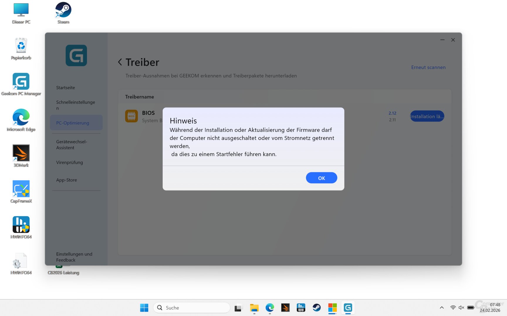The width and height of the screenshot is (507, 316).
Task: Confirm the Hinweis dialog with OK
Action: pyautogui.click(x=321, y=178)
